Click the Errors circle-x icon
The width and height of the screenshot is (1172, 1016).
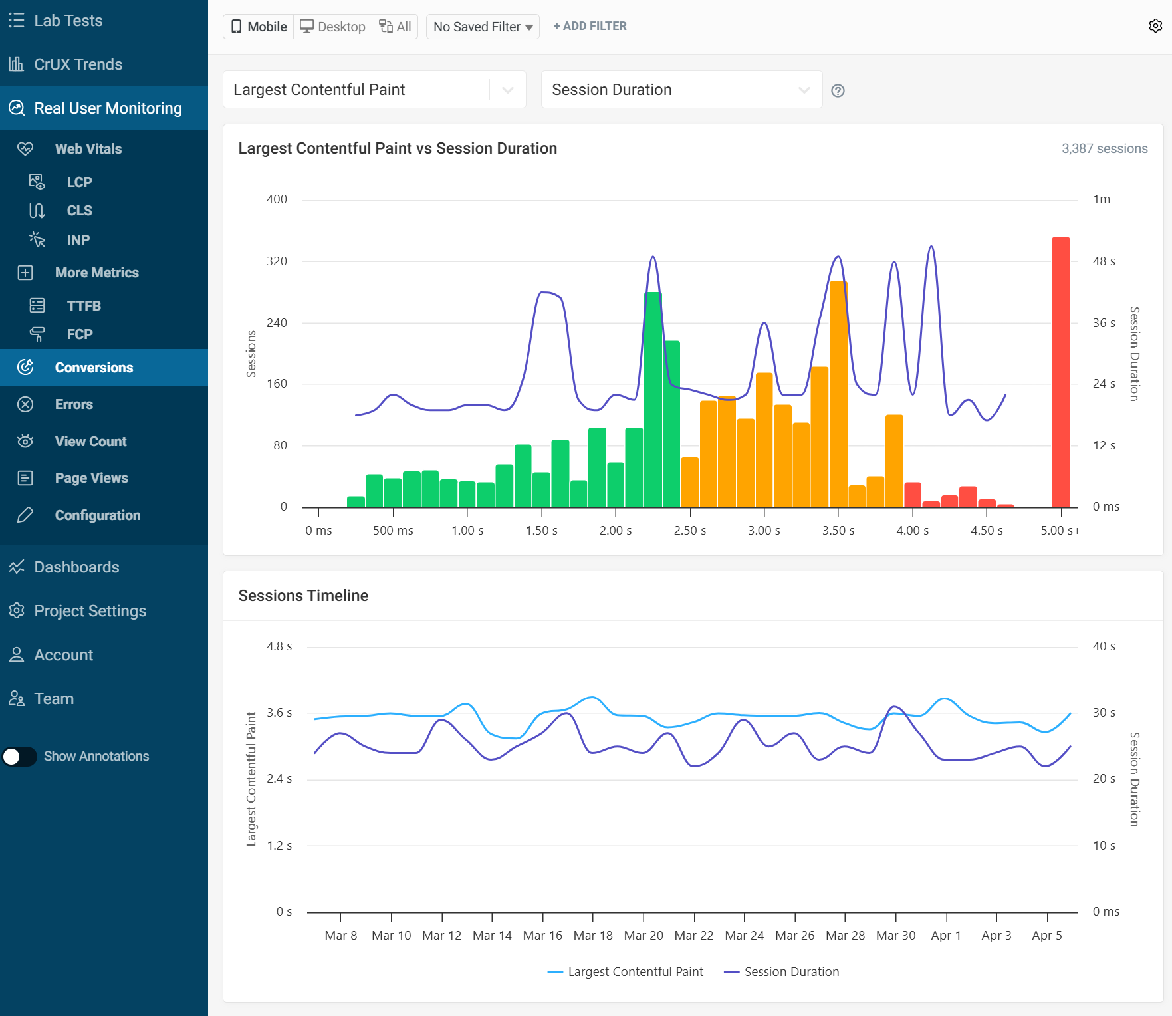(25, 404)
